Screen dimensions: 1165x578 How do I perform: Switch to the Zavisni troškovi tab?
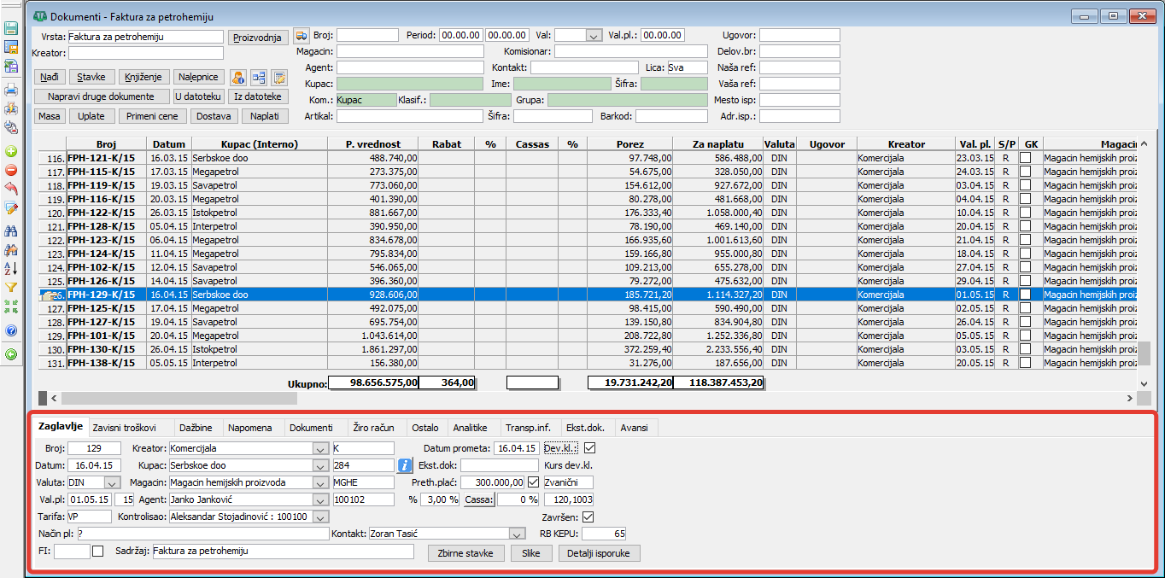(124, 428)
